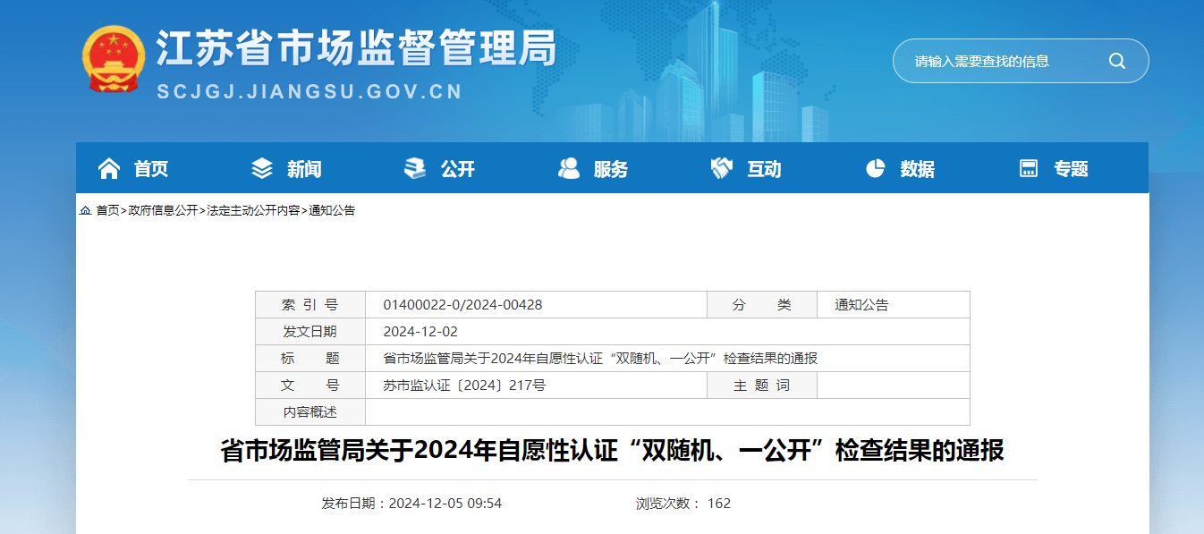Open the 首页 navigation menu item

click(151, 169)
